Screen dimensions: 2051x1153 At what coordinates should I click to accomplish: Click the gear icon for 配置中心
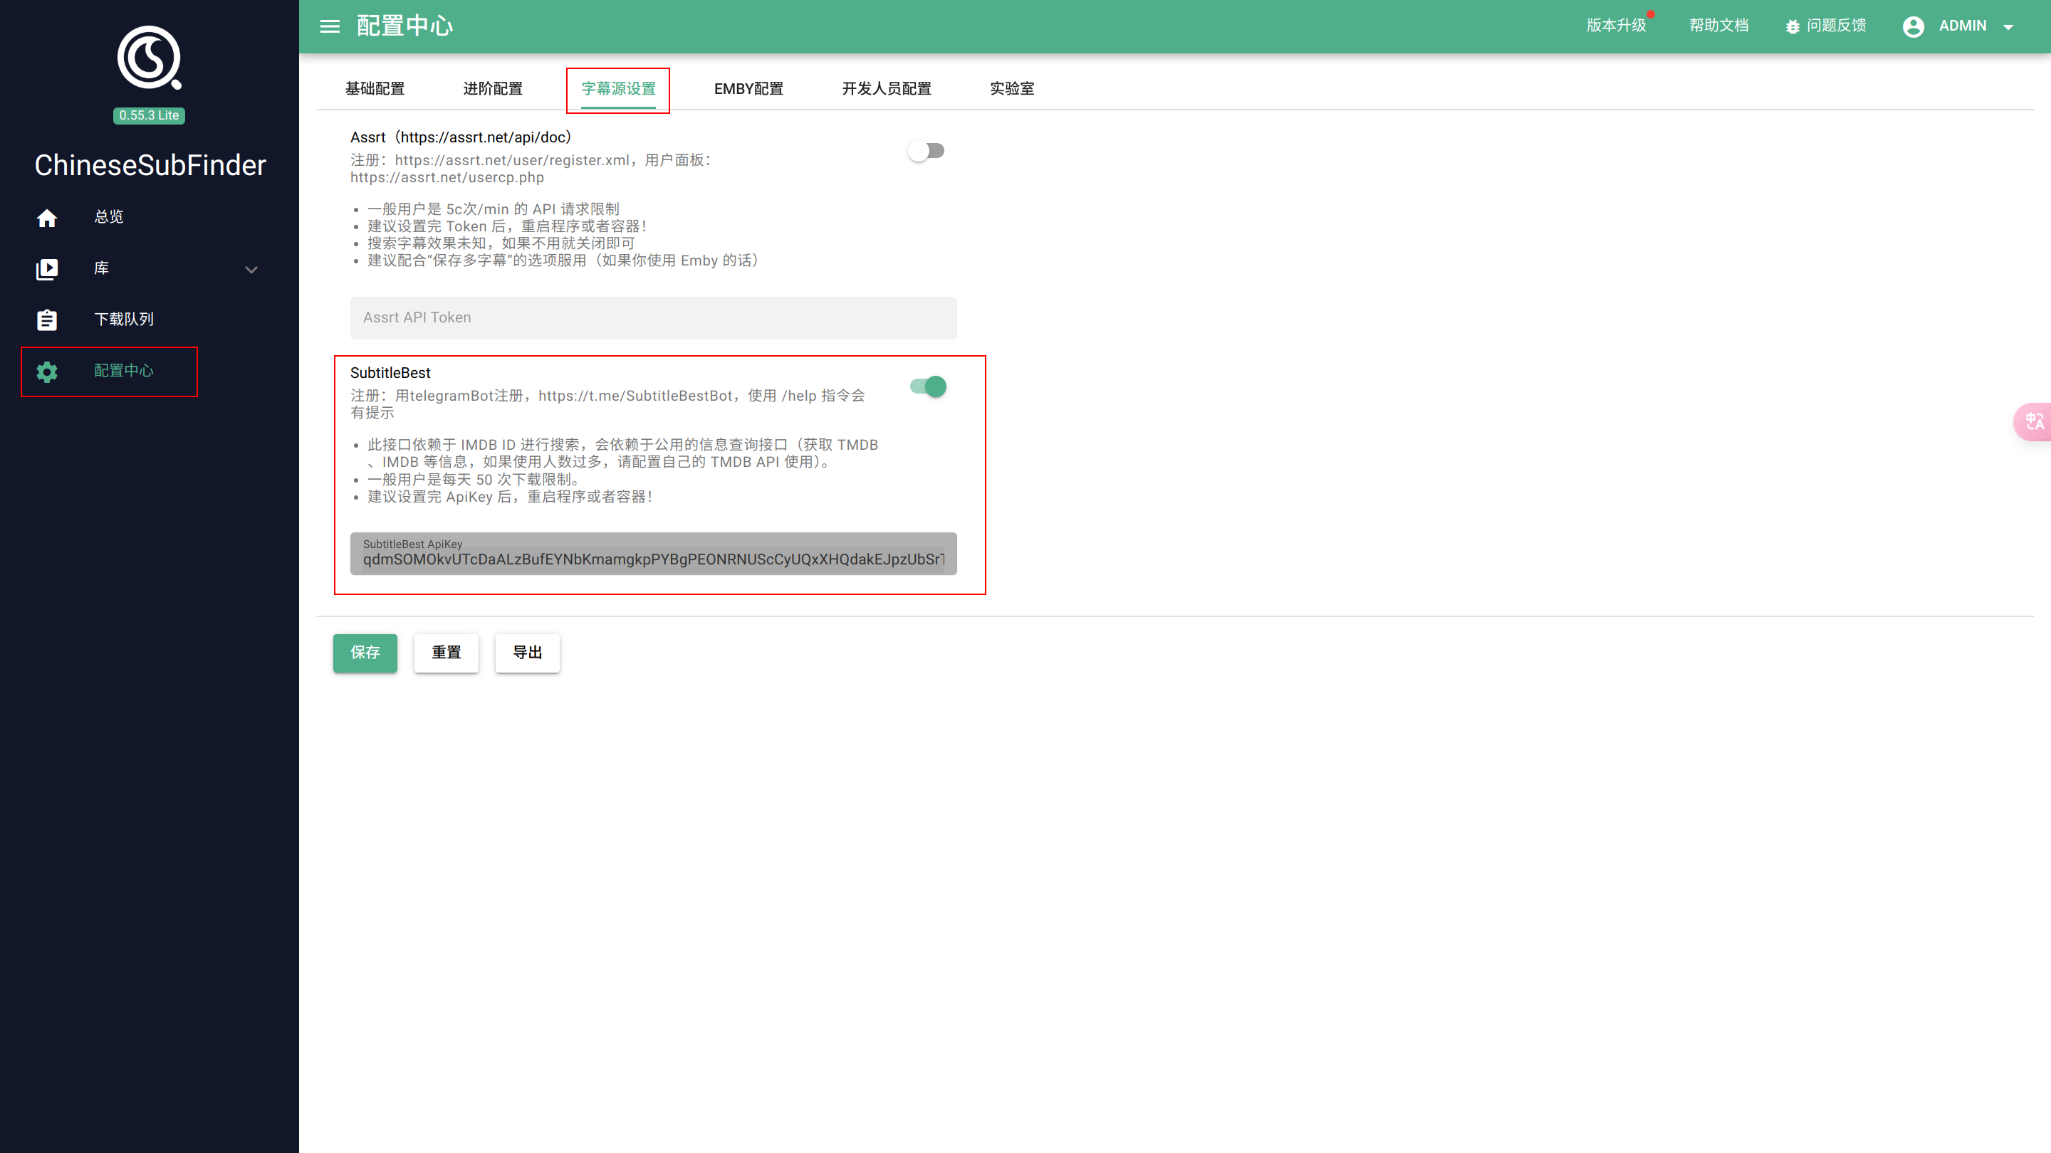tap(47, 372)
